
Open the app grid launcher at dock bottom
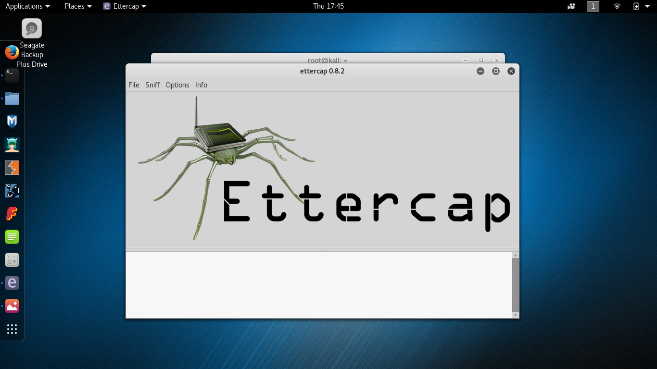tap(12, 329)
